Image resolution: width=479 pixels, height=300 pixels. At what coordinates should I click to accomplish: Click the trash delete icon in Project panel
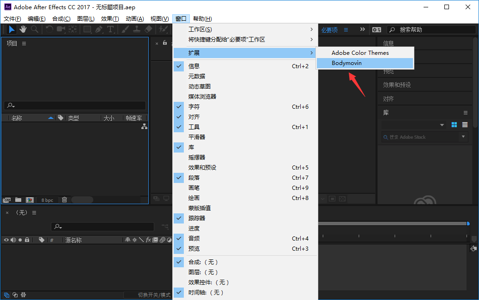click(65, 200)
